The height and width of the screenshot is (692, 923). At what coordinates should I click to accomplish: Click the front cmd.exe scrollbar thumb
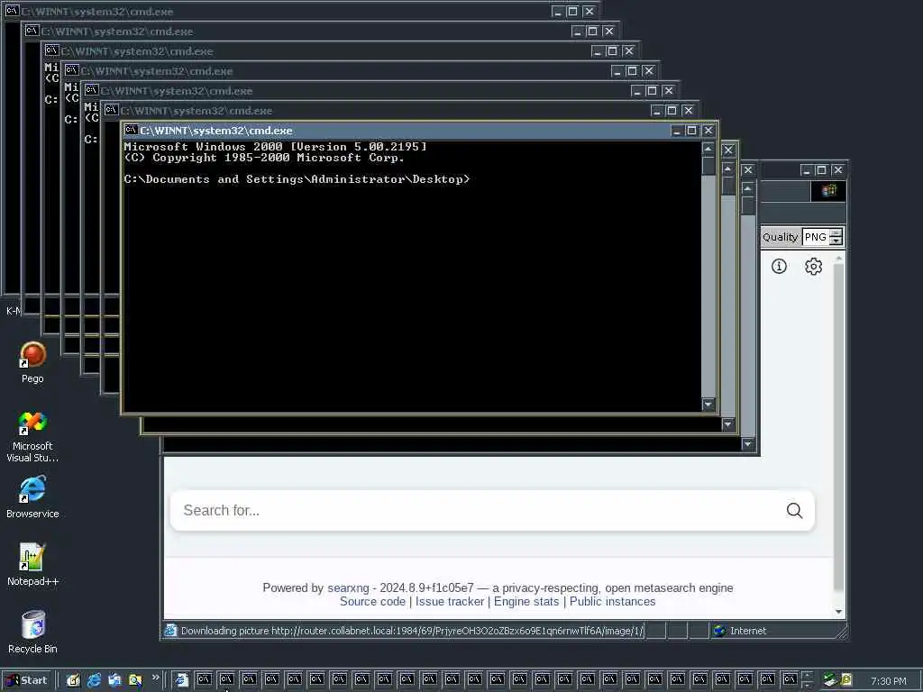coord(708,166)
